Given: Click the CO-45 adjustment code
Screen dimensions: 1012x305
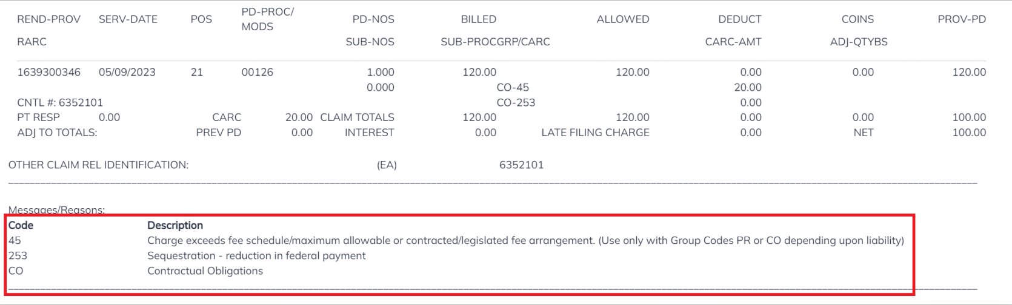Looking at the screenshot, I should (x=512, y=87).
